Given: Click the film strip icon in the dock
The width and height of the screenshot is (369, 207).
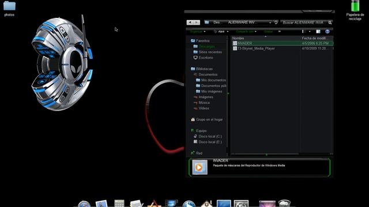Looking at the screenshot, I should click(172, 204).
